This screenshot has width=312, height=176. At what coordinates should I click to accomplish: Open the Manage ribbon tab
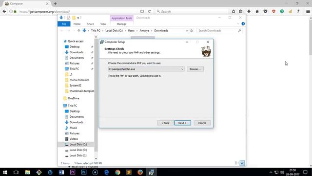coord(121,24)
